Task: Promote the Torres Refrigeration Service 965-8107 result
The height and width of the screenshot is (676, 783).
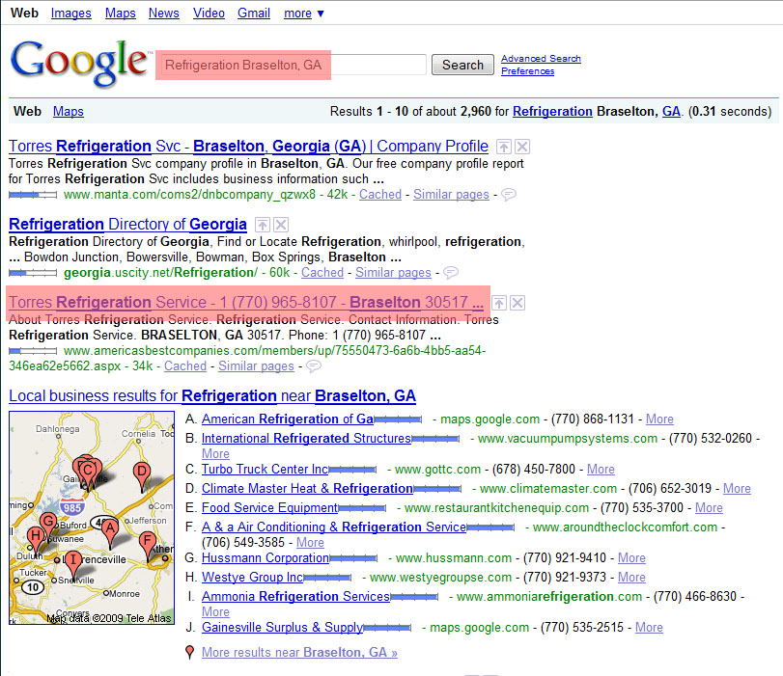Action: (x=499, y=303)
